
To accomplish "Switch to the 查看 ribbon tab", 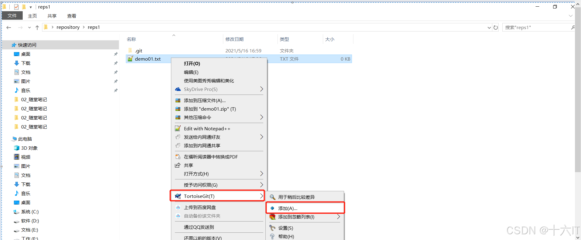I will 72,16.
